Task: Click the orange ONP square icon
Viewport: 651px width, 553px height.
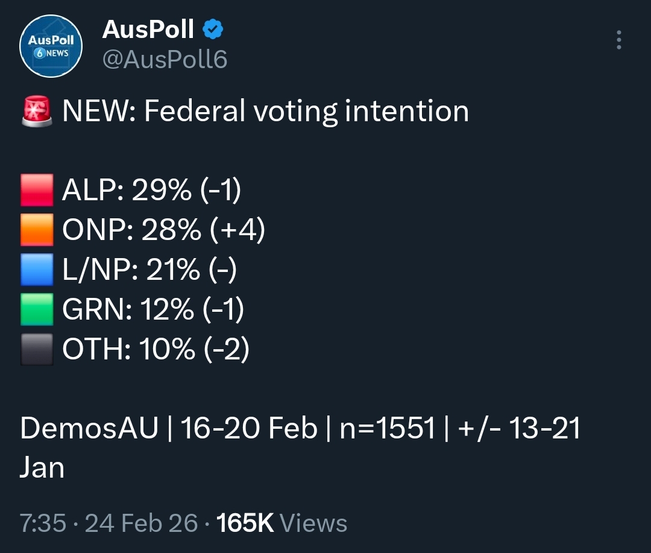Action: (x=37, y=230)
